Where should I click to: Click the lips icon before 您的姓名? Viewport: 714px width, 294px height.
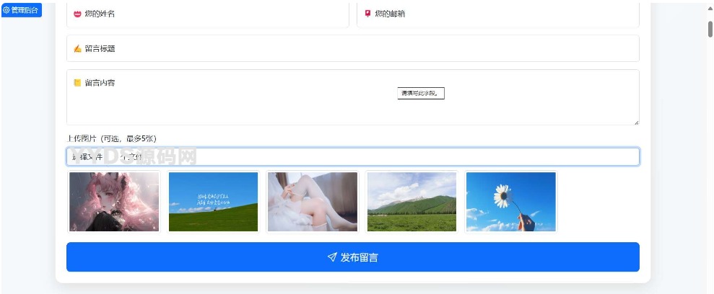tap(77, 14)
